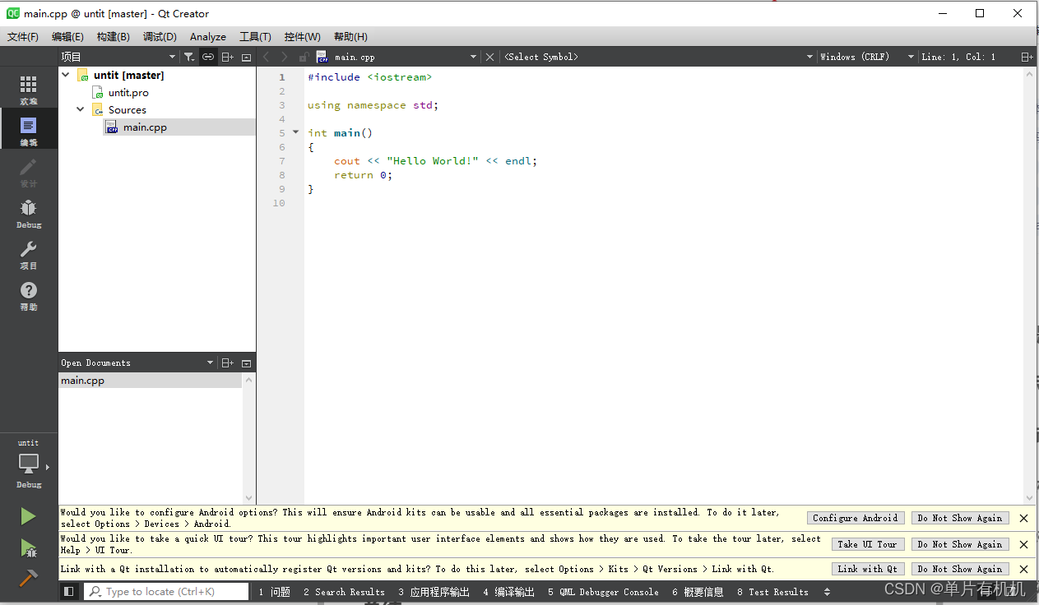
Task: Open the 5 QML Debugger Console pane
Action: [x=603, y=592]
